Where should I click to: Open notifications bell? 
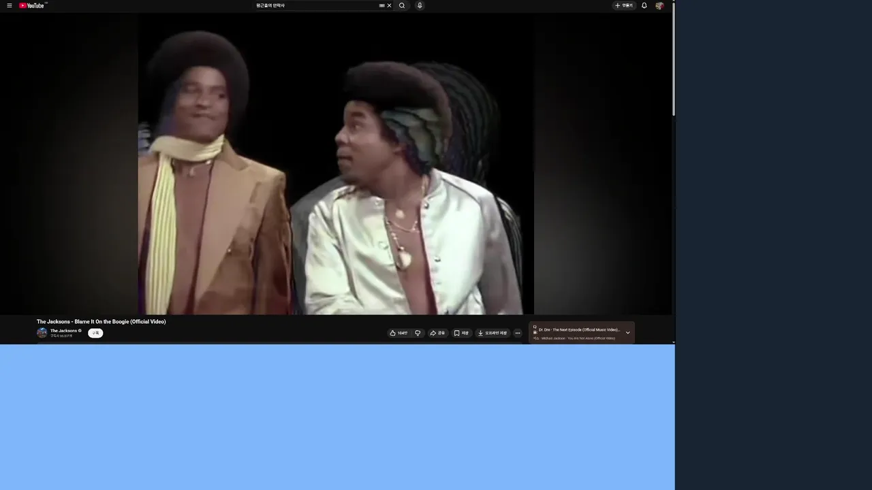pyautogui.click(x=644, y=5)
